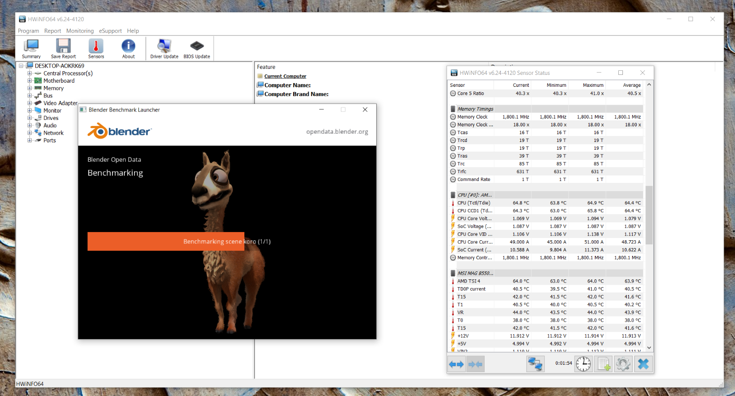Click the collapse columns arrows icon
Screen dimensions: 735x396
[x=475, y=364]
